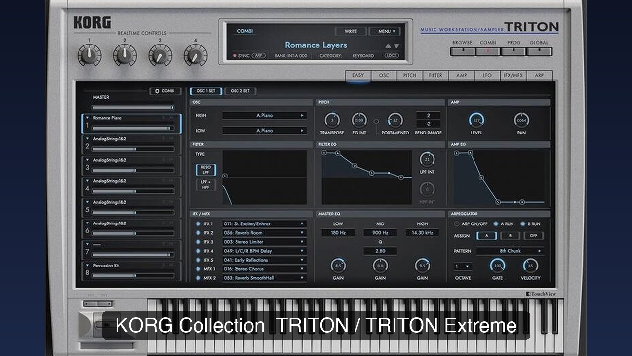
Task: Click the Low EQ gain knob
Action: point(338,266)
